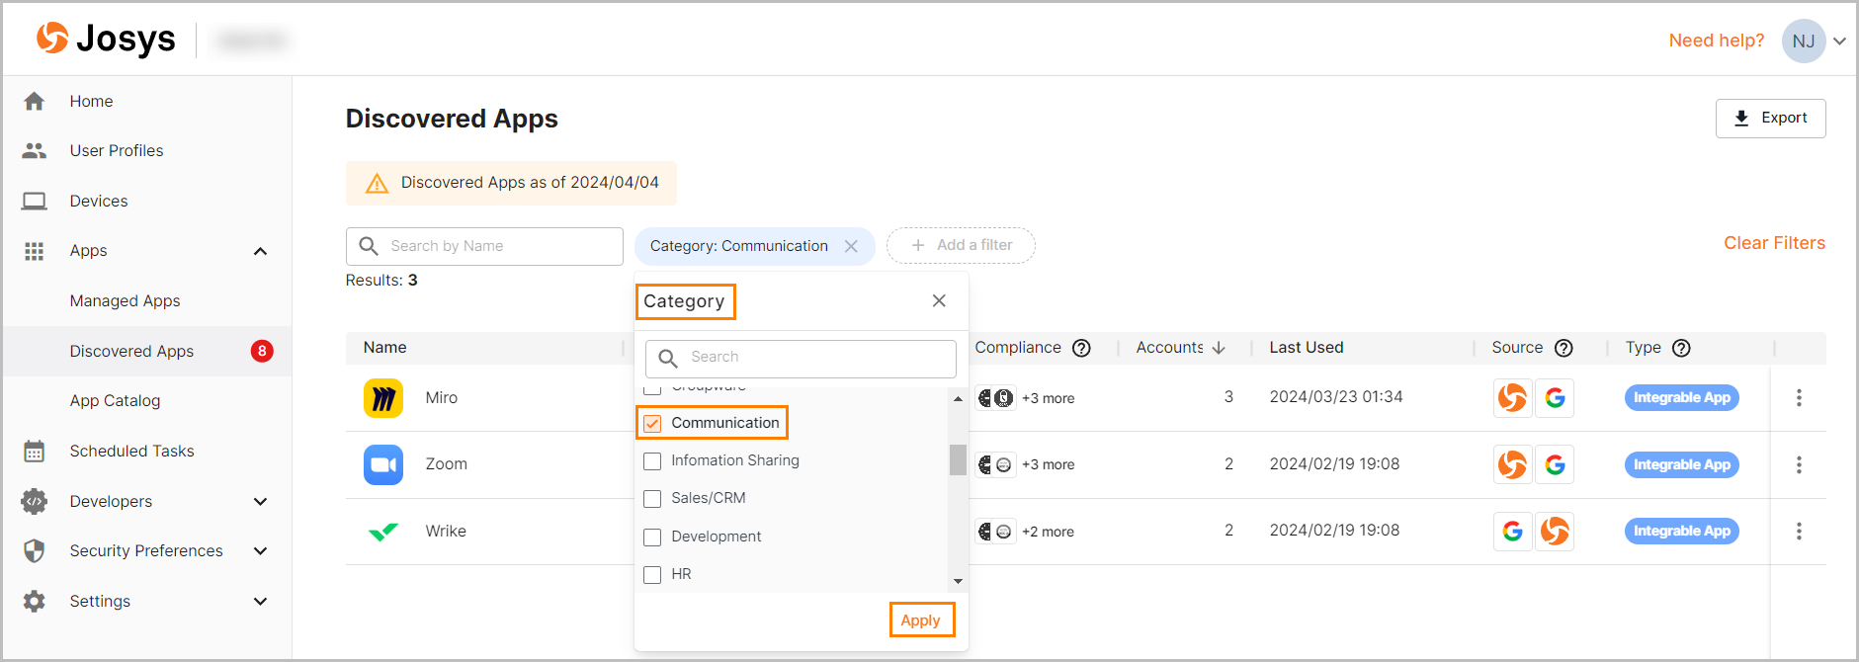Click the category list scroll down arrow
Screen dimensions: 1859x662
click(x=958, y=581)
